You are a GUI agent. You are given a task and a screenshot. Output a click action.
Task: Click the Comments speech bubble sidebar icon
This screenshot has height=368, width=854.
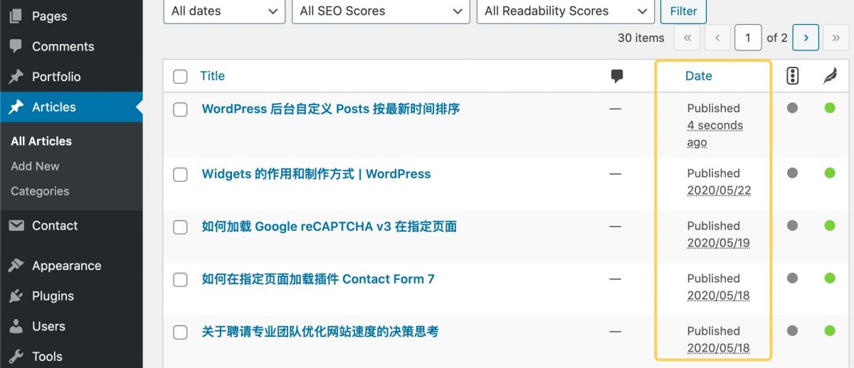16,46
